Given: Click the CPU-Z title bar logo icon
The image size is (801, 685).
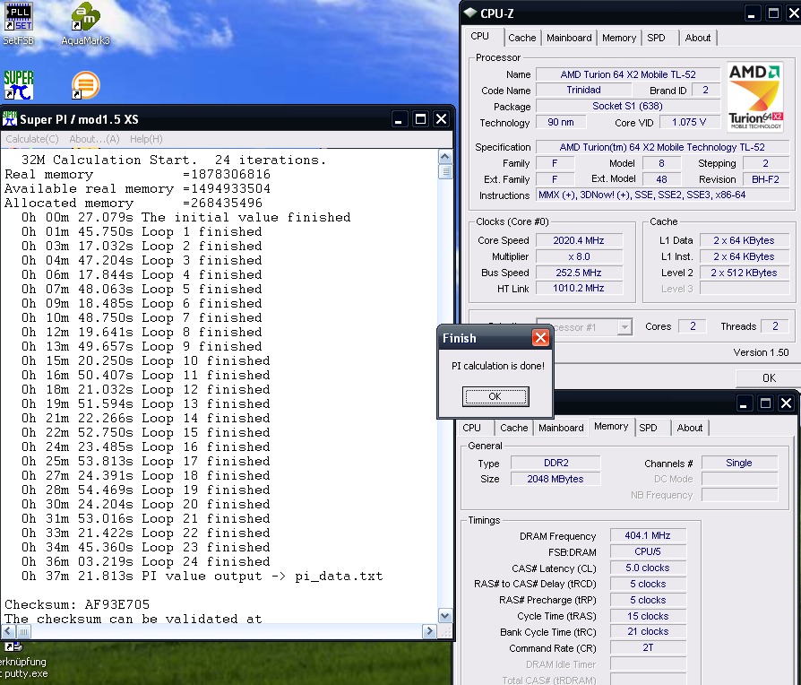Looking at the screenshot, I should (x=470, y=13).
